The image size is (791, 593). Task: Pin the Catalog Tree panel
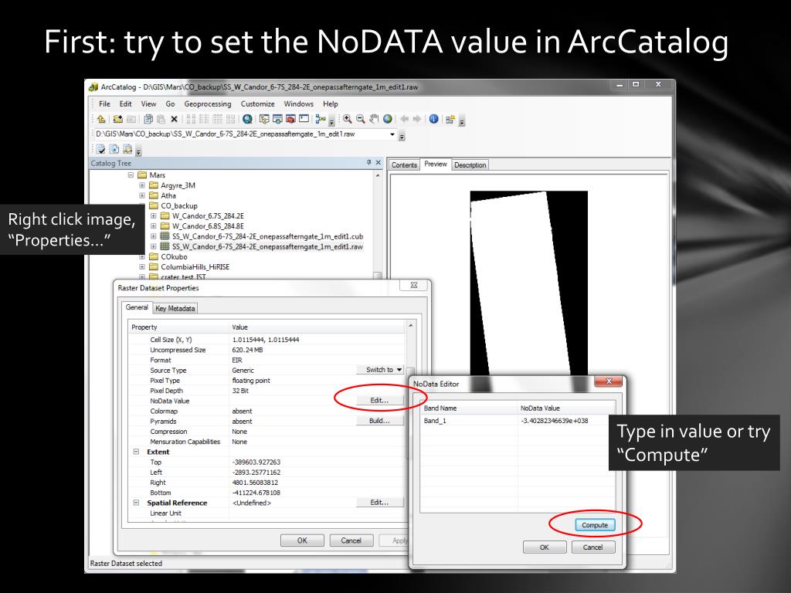tap(368, 162)
